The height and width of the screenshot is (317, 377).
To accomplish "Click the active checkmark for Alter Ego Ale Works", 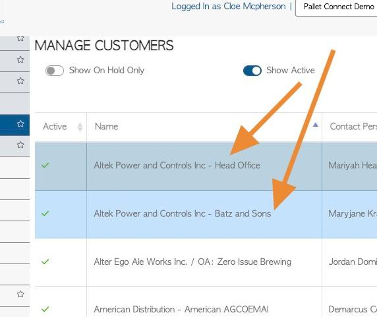I will point(45,262).
